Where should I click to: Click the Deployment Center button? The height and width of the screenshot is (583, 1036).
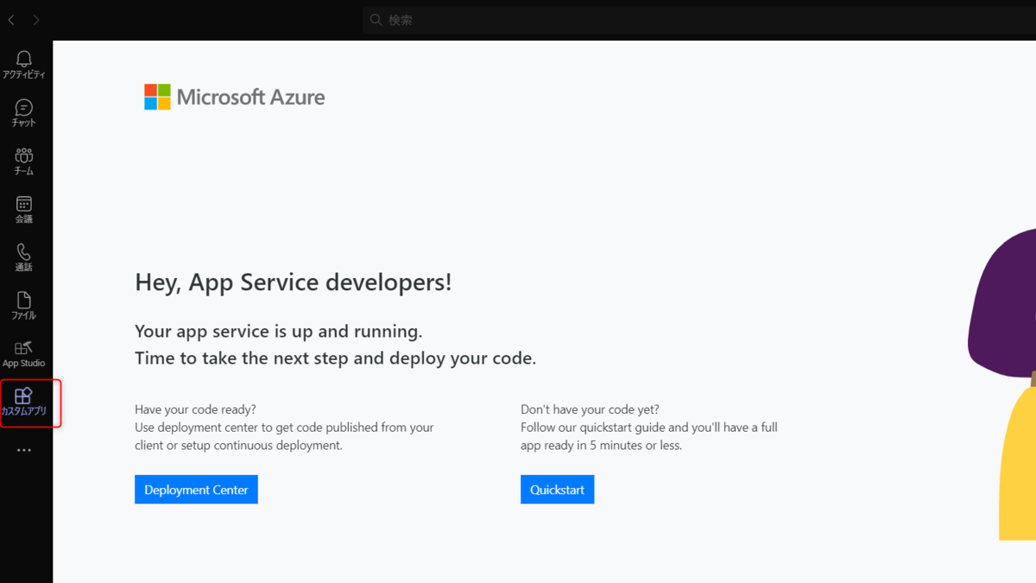pos(196,490)
